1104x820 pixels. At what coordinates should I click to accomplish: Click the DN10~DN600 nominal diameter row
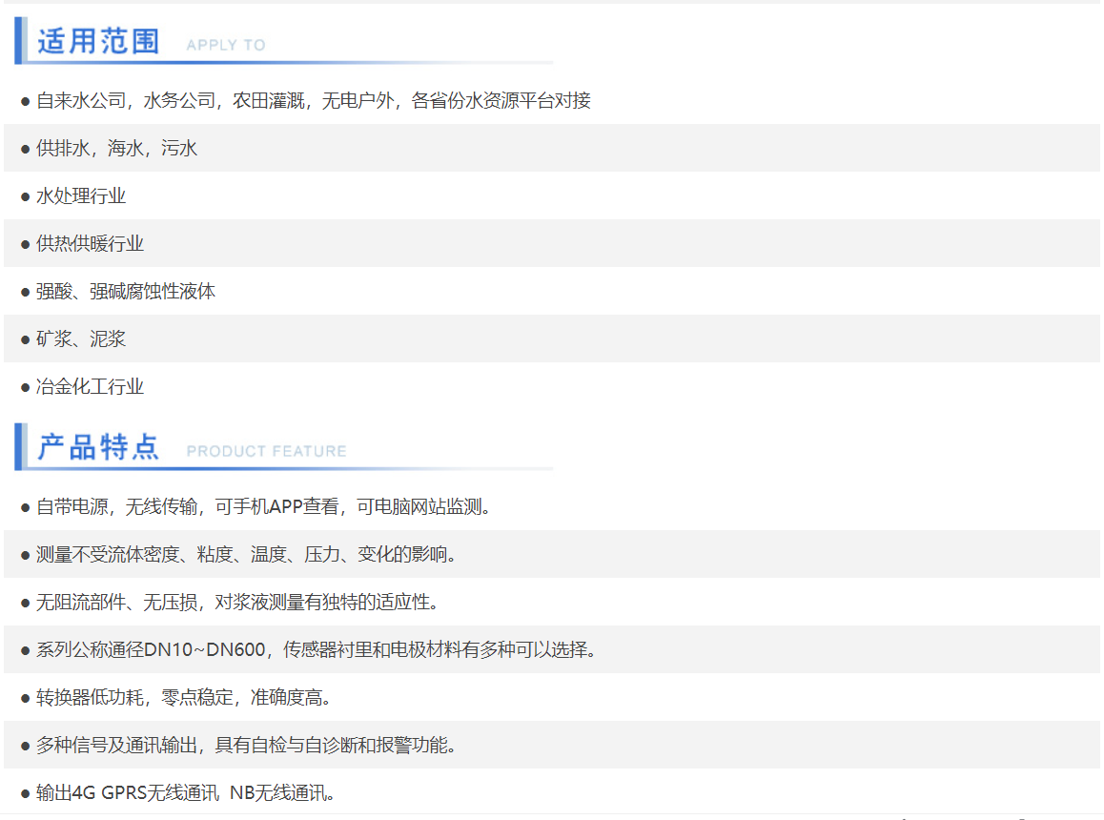pos(316,649)
